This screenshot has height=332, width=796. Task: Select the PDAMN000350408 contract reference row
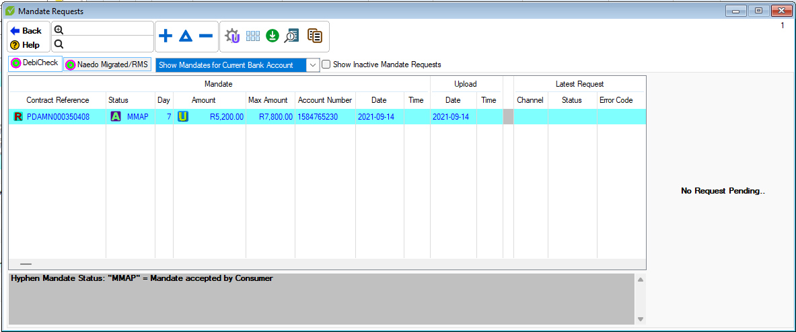click(58, 117)
